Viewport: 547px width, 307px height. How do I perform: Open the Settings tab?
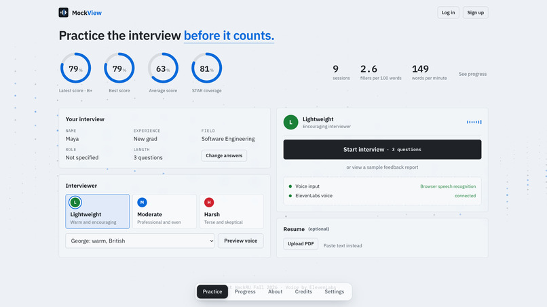(334, 291)
